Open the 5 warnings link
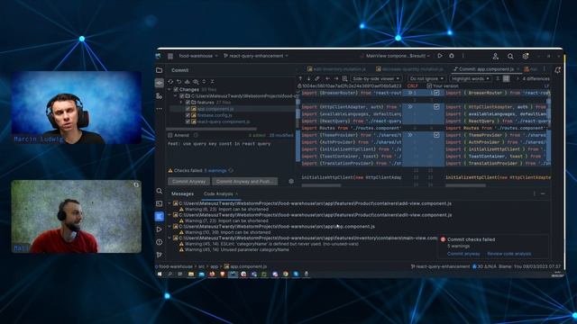 (x=215, y=171)
